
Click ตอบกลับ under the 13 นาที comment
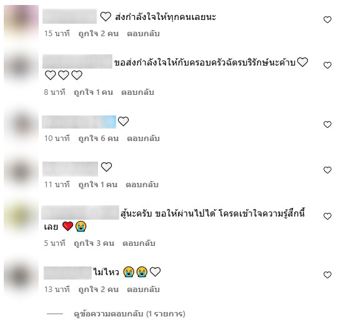[x=144, y=290]
